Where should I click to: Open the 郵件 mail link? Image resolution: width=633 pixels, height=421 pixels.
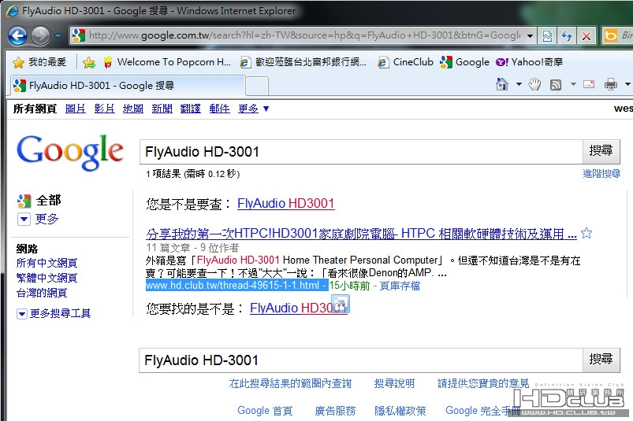click(x=219, y=109)
